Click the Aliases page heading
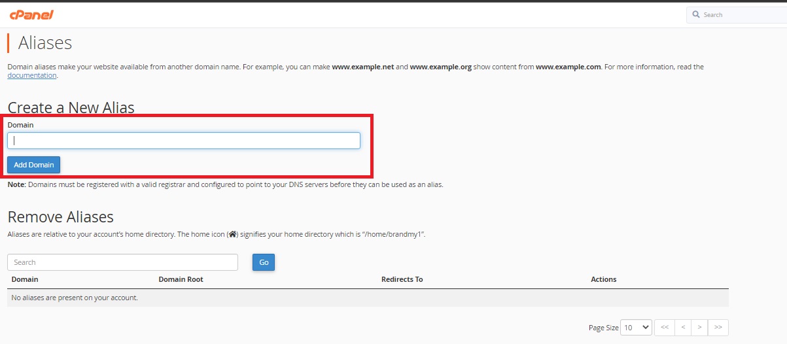The height and width of the screenshot is (344, 787). (x=45, y=43)
